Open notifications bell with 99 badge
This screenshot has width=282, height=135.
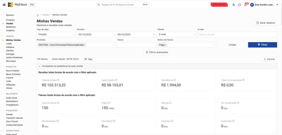tap(246, 5)
